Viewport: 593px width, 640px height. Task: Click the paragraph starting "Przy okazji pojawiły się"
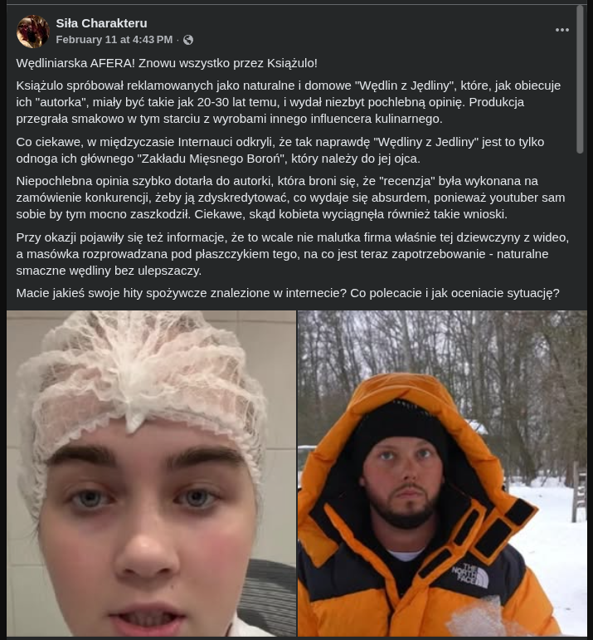point(293,254)
